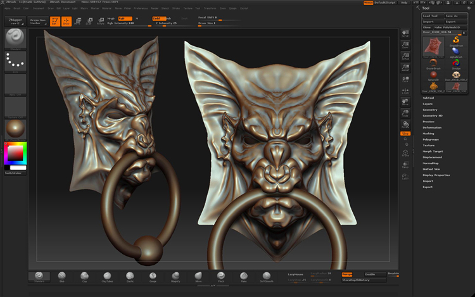
Task: Open the Material menu
Action: pyautogui.click(x=106, y=8)
